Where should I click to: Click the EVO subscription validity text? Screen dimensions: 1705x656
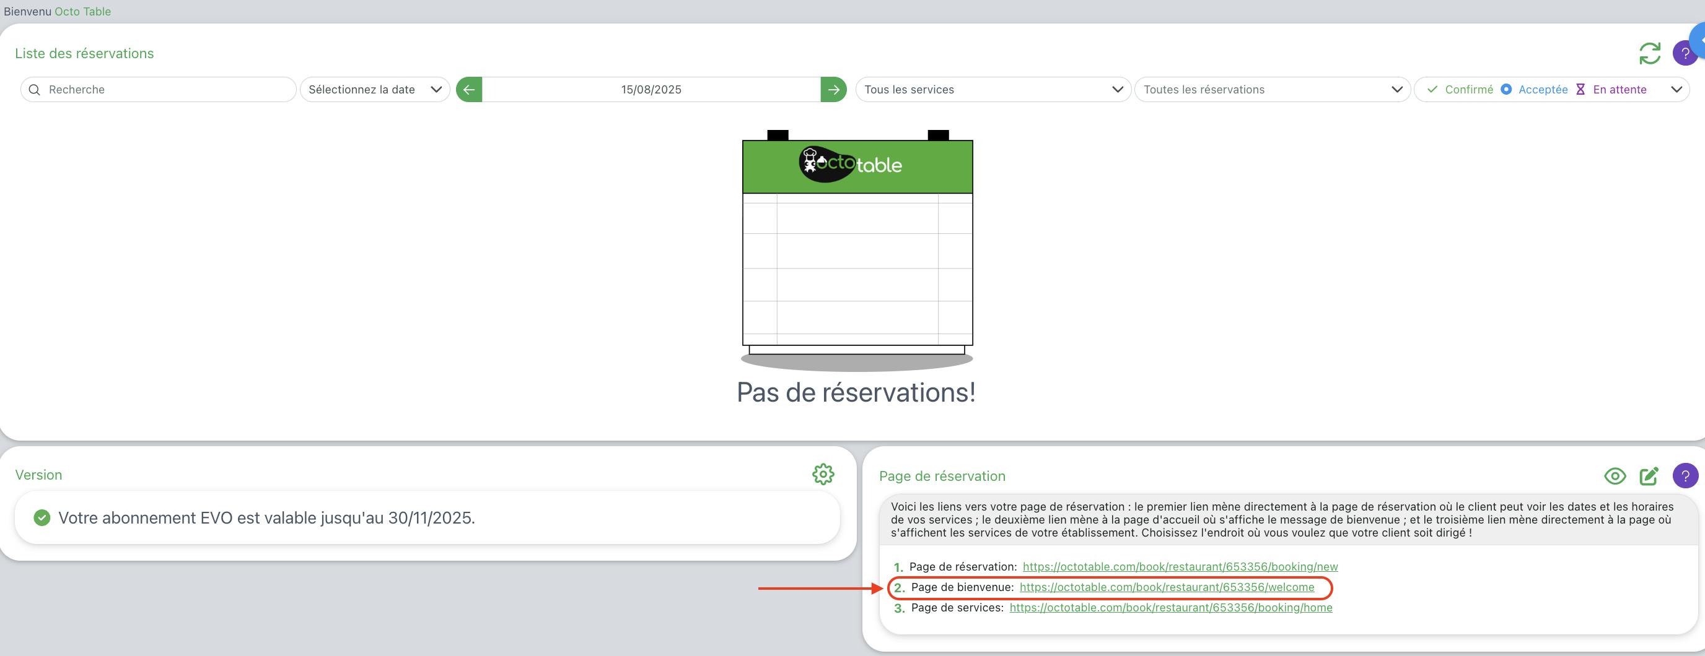tap(267, 518)
